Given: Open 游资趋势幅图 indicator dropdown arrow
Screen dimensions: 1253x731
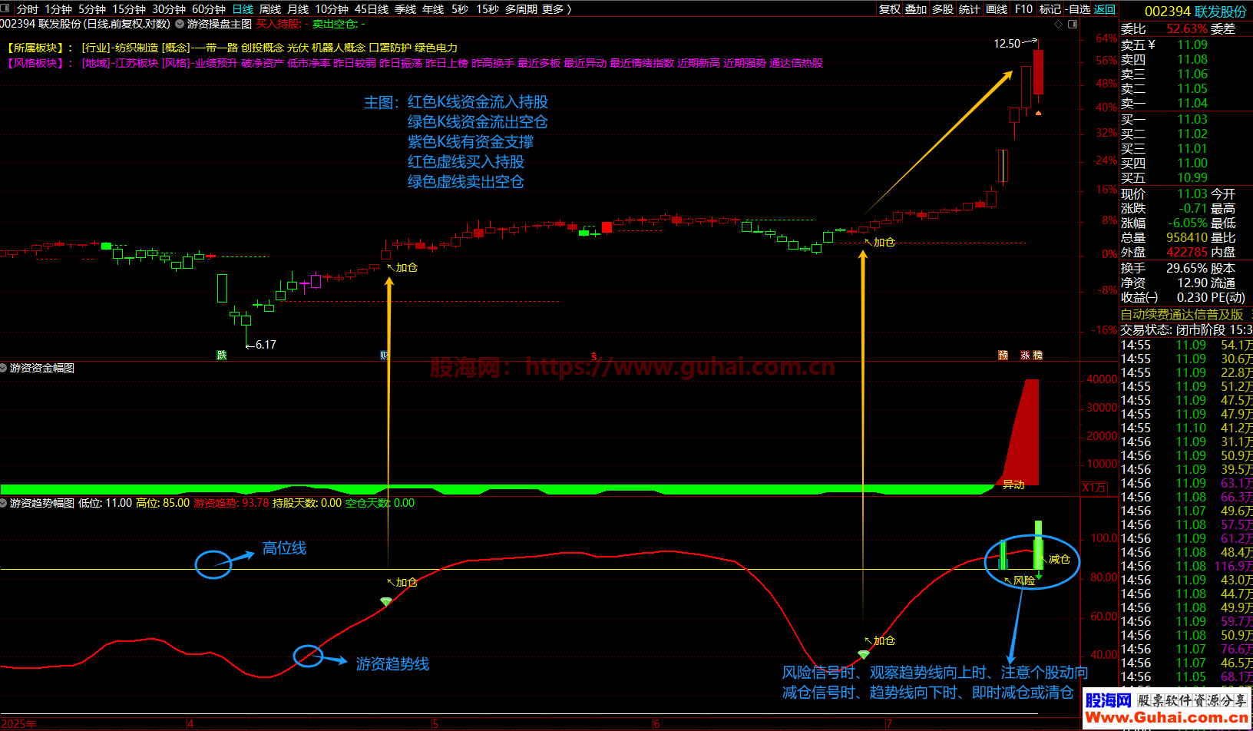Looking at the screenshot, I should [x=4, y=503].
